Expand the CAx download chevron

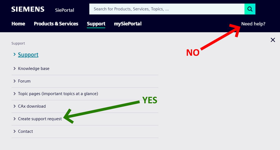click(14, 106)
